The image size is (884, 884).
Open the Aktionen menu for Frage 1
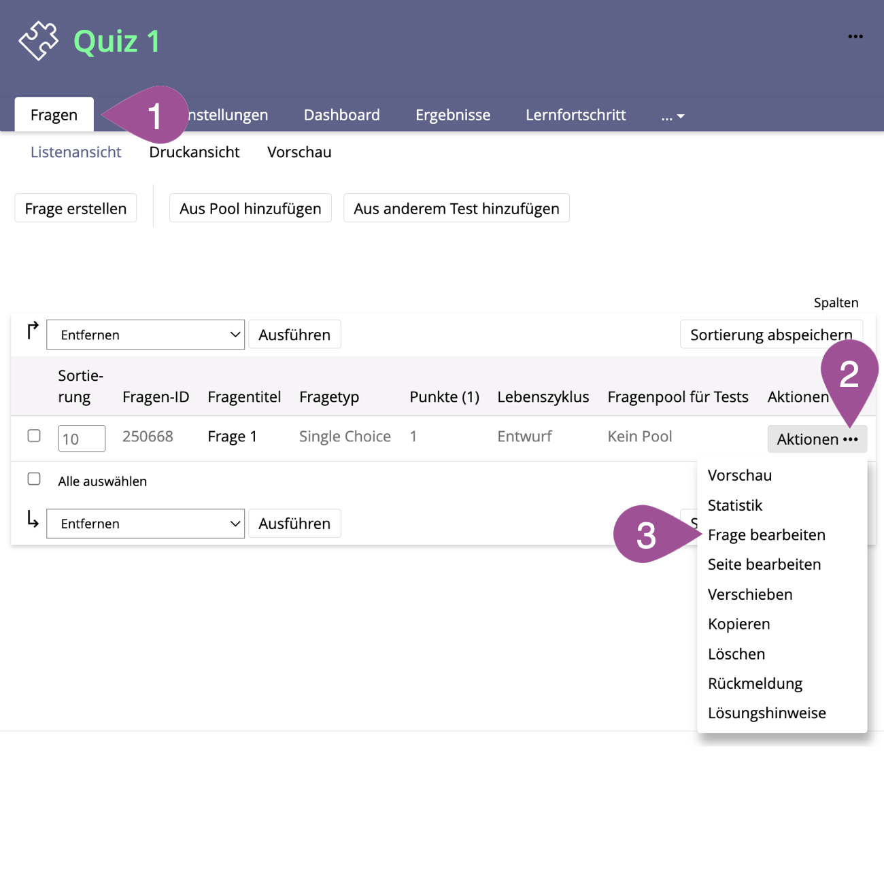[x=817, y=439]
